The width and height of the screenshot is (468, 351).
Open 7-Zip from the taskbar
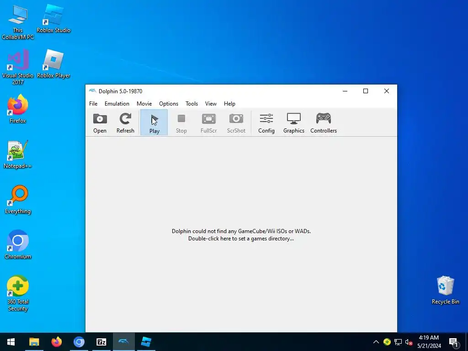pos(101,342)
